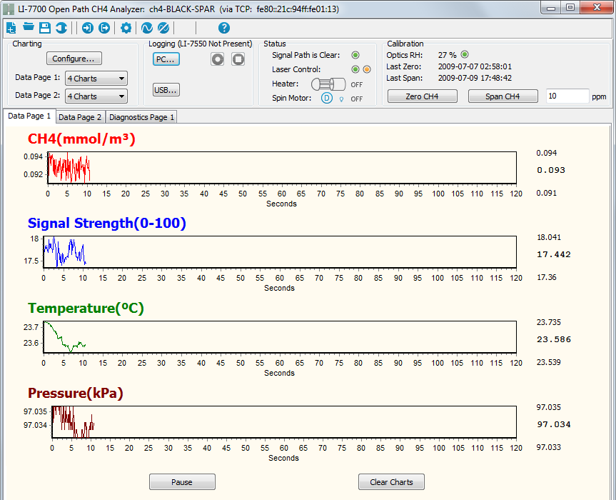Image resolution: width=616 pixels, height=500 pixels.
Task: Click the crossed-out wave toolbar icon
Action: tap(163, 28)
